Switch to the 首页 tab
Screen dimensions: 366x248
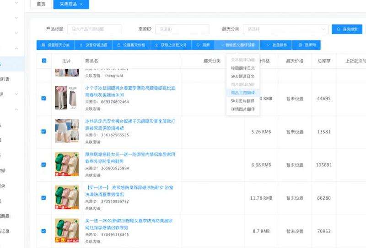pos(41,4)
